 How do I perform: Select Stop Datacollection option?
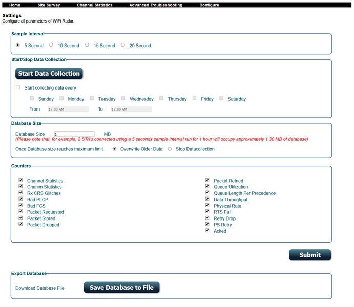pyautogui.click(x=170, y=149)
